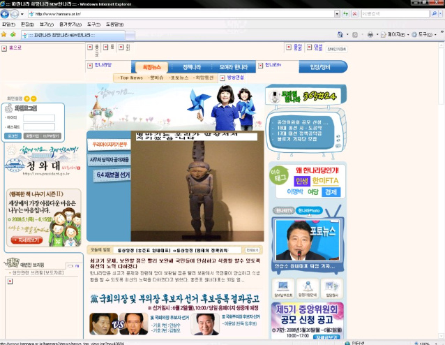Click the laptop icon below photo news
Image resolution: width=445 pixels, height=345 pixels.
pos(283,288)
